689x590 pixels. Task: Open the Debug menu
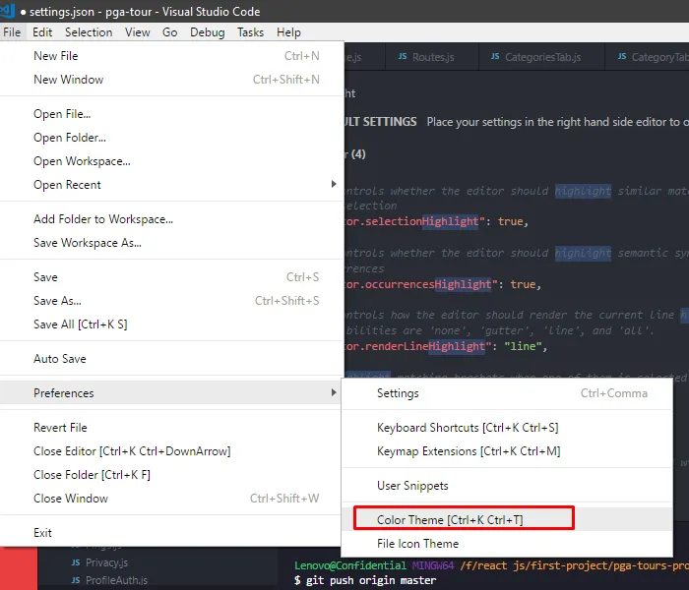[208, 32]
